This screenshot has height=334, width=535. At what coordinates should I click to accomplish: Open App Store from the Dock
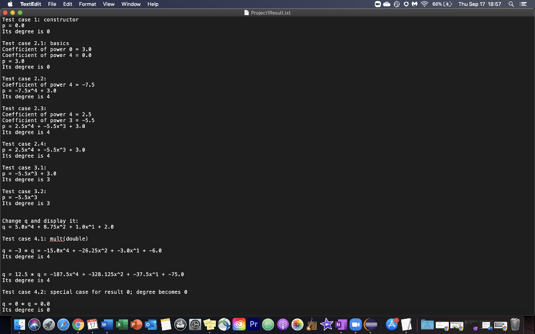click(x=392, y=325)
